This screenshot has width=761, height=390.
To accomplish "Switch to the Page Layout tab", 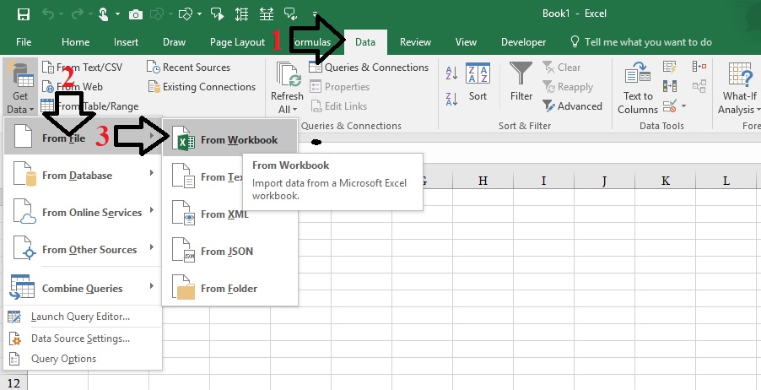I will click(237, 42).
